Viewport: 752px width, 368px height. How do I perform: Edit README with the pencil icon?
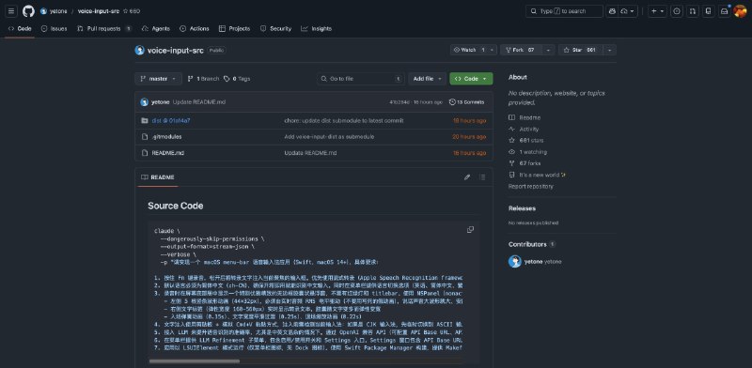[467, 177]
